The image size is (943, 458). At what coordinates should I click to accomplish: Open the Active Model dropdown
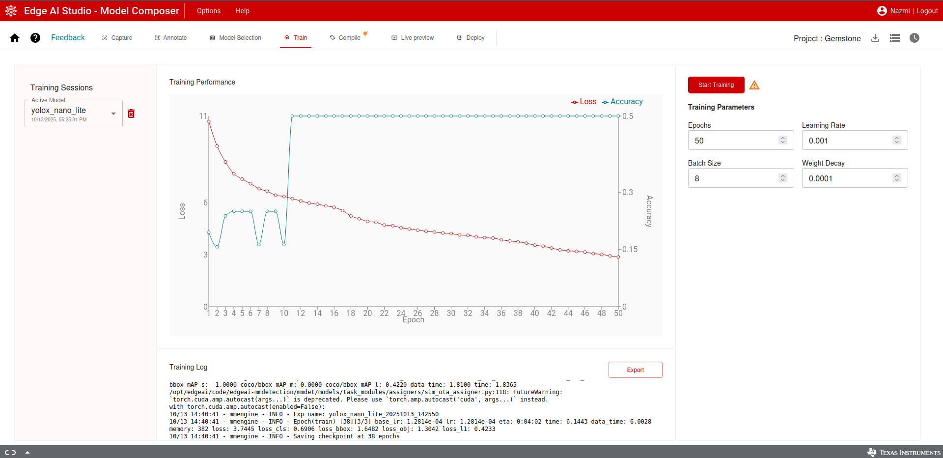(x=74, y=114)
